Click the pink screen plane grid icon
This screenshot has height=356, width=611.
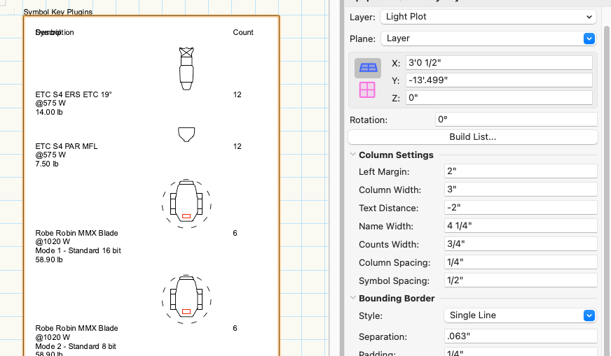367,90
